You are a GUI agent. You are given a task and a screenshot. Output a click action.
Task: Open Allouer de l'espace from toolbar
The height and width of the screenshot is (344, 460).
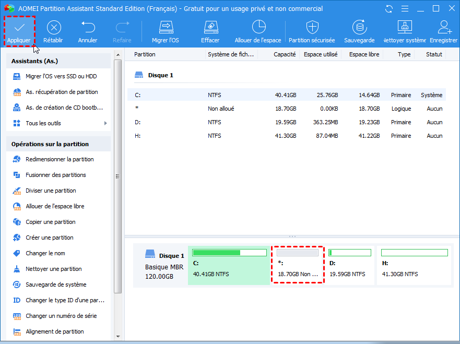(x=258, y=28)
